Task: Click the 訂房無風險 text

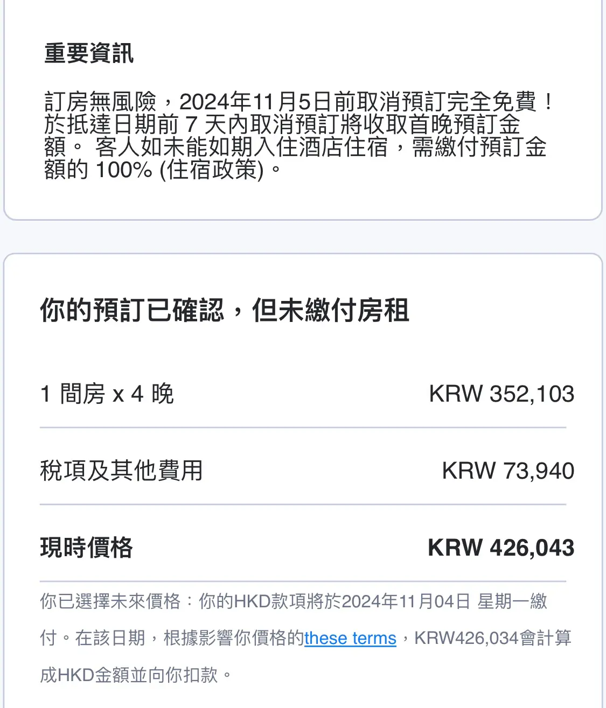Action: [x=101, y=102]
